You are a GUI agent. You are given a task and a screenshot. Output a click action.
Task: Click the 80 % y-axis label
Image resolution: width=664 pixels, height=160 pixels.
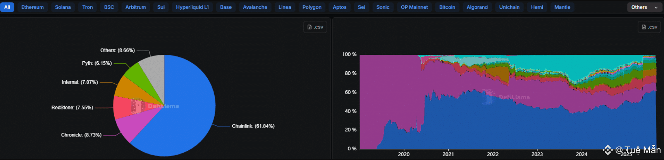click(x=351, y=73)
